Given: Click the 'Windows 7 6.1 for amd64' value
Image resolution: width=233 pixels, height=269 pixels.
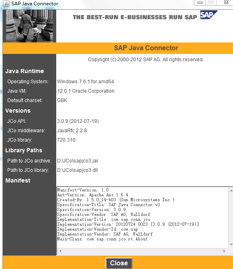Looking at the screenshot, I should [x=86, y=82].
